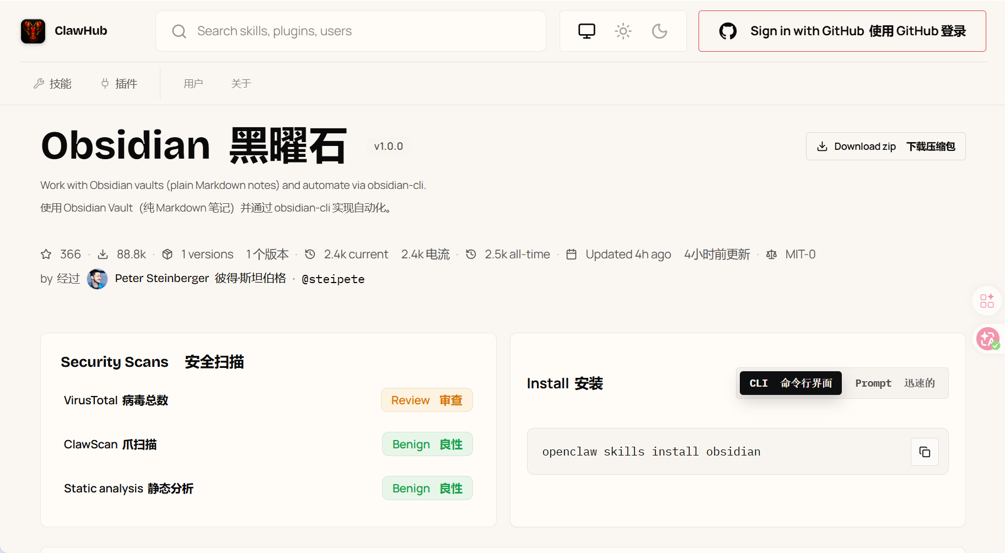This screenshot has height=553, width=1005.
Task: Copy the openclaw install command
Action: tap(925, 452)
